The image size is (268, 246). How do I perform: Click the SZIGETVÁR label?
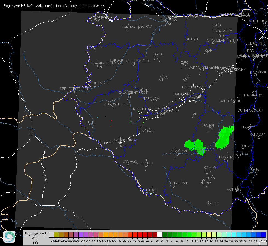coord(179,183)
